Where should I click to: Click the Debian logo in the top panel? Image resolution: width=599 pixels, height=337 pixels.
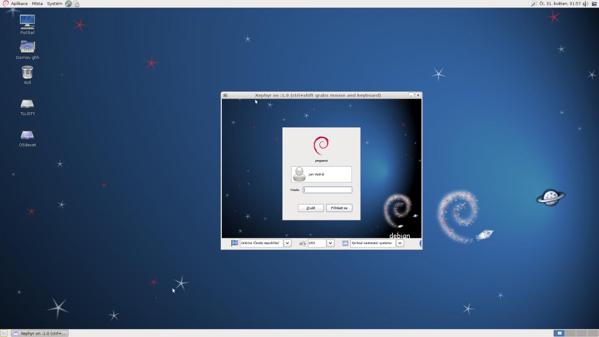tap(6, 3)
